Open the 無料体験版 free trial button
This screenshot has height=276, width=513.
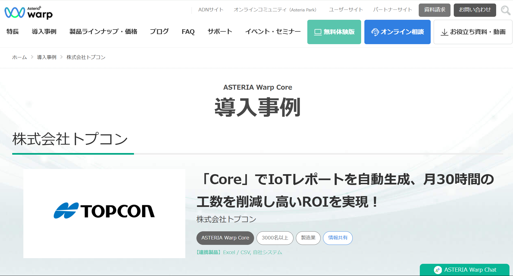click(x=334, y=32)
